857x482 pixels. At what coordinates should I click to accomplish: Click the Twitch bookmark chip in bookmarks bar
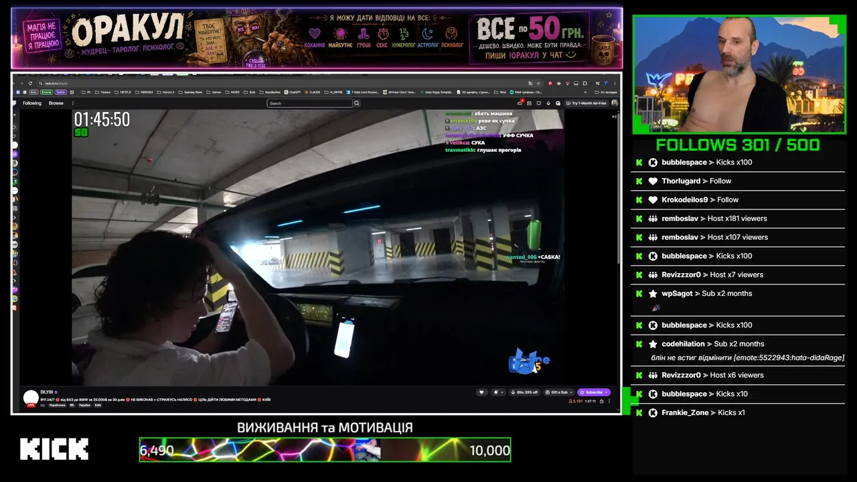tap(61, 92)
